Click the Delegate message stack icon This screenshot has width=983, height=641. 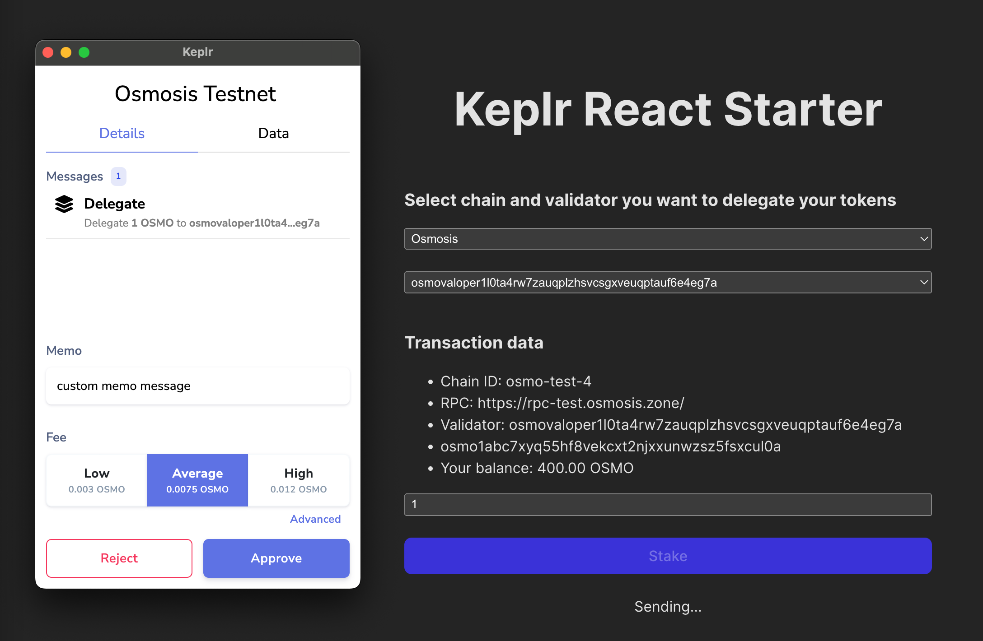(64, 204)
